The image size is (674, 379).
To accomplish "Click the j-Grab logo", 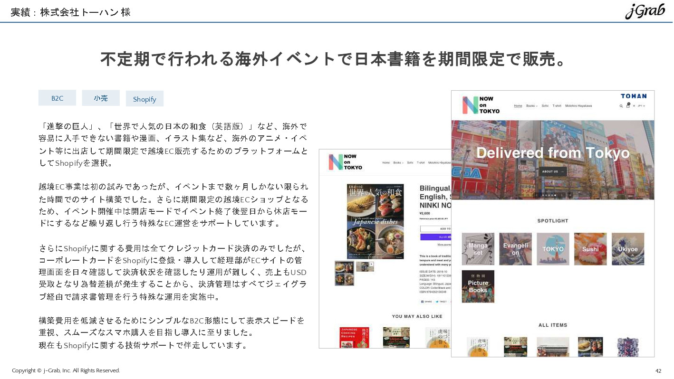I will click(645, 10).
